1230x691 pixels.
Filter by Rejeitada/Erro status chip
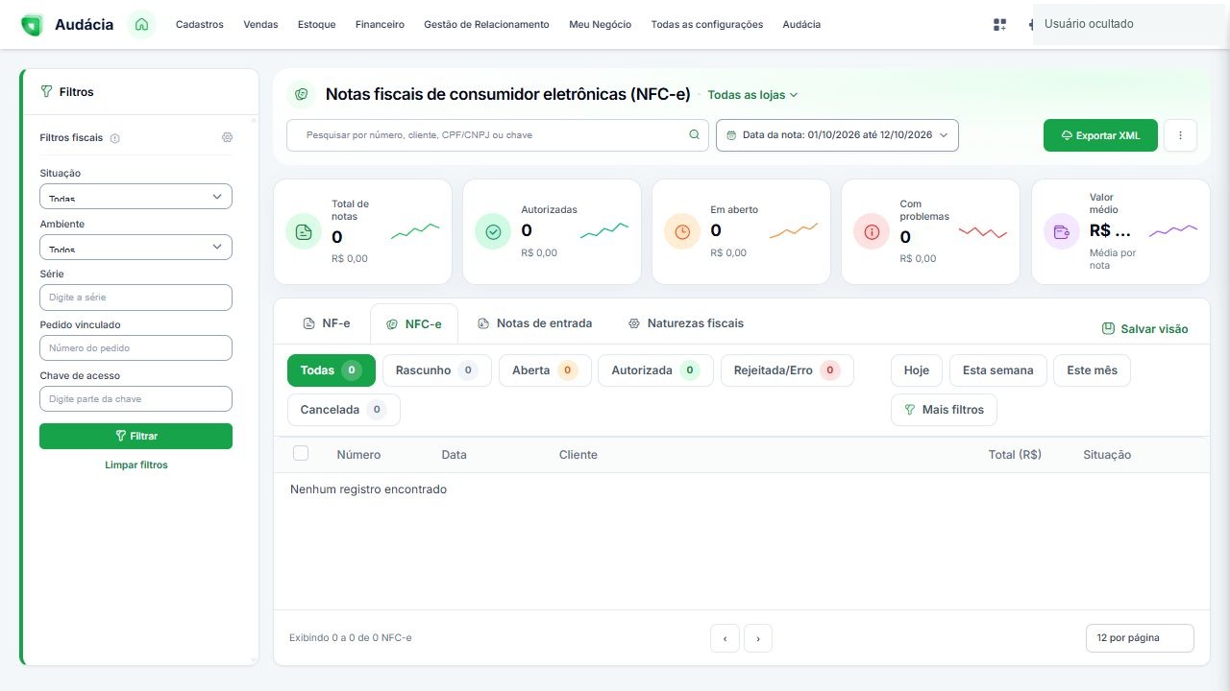787,370
